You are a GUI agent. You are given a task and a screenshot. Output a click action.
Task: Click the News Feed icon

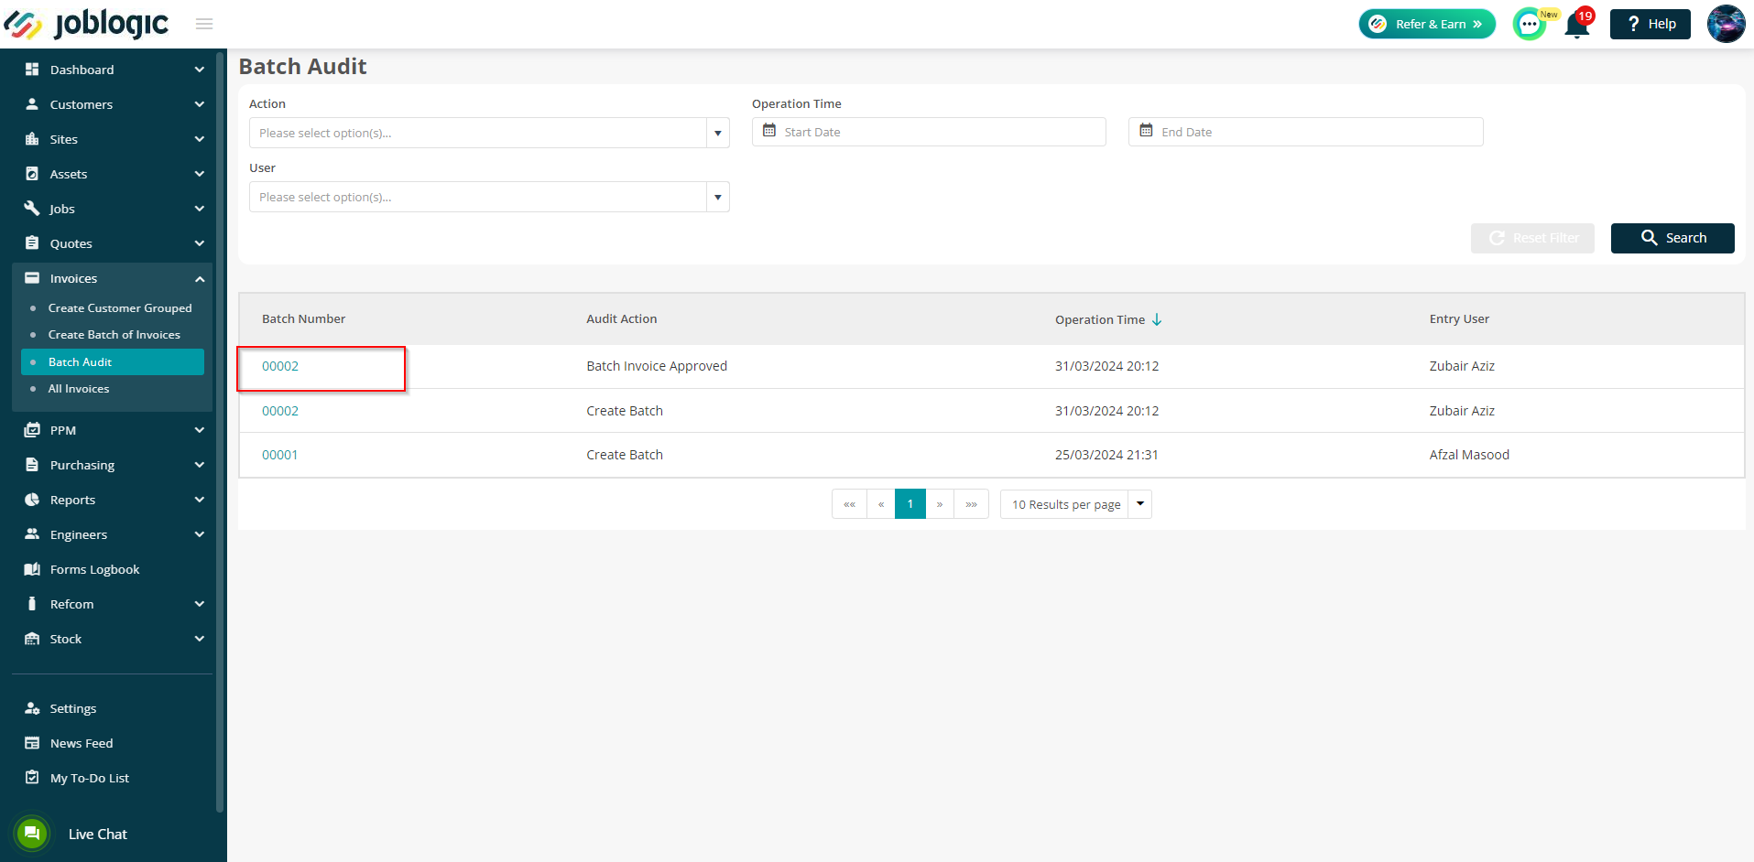coord(32,743)
